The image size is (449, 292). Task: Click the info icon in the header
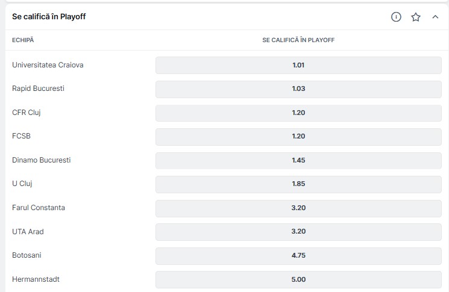coord(396,17)
